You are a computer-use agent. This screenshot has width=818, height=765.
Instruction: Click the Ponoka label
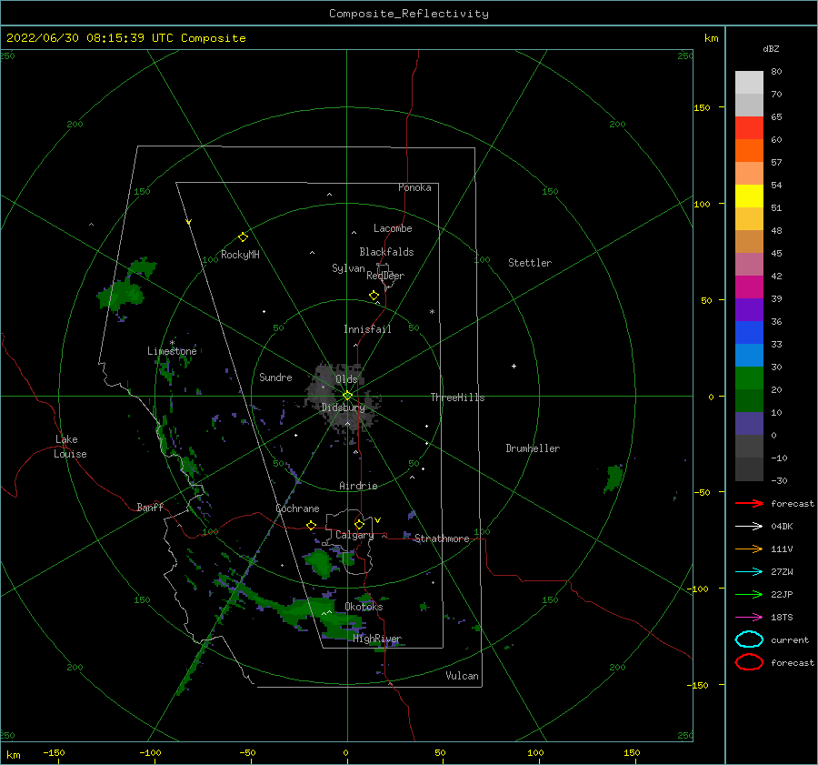pos(414,187)
